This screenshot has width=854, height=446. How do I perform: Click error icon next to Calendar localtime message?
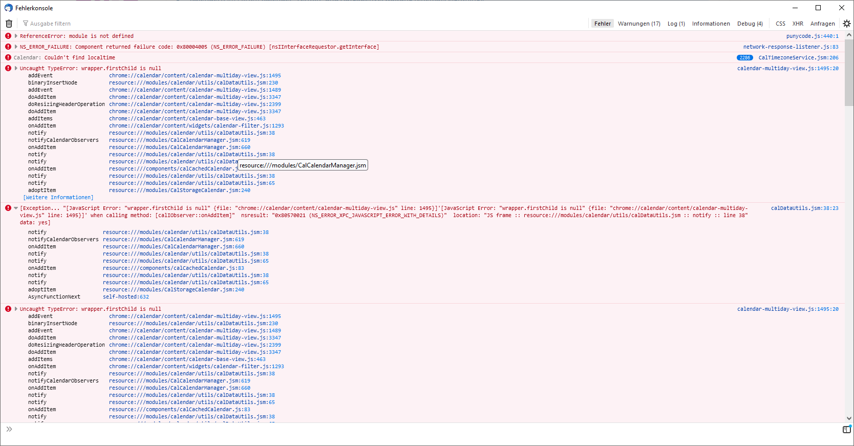(x=8, y=57)
